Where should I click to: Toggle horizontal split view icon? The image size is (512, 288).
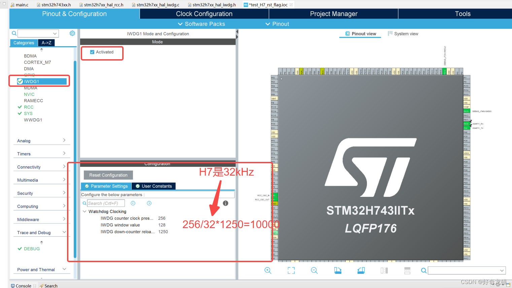pyautogui.click(x=407, y=271)
